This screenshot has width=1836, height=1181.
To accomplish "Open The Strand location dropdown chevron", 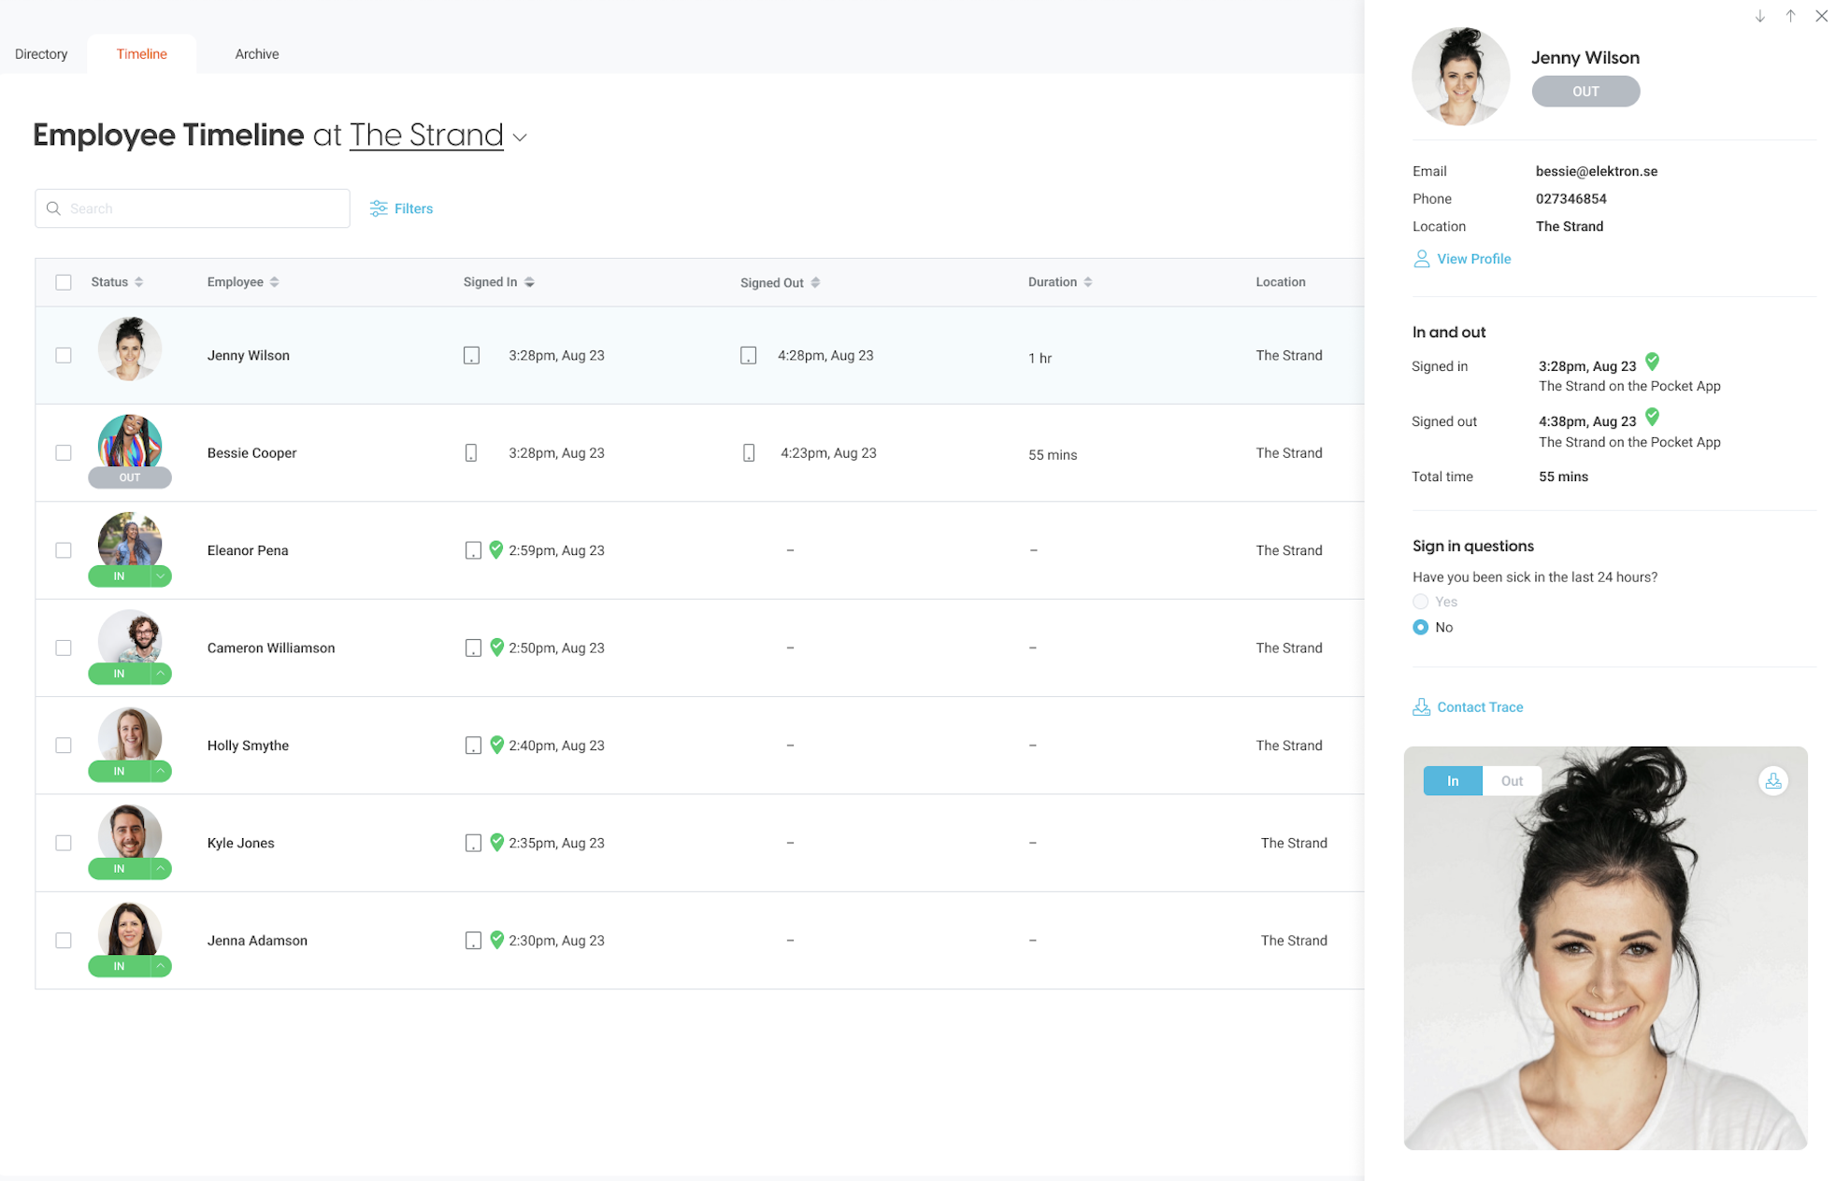I will pyautogui.click(x=521, y=137).
